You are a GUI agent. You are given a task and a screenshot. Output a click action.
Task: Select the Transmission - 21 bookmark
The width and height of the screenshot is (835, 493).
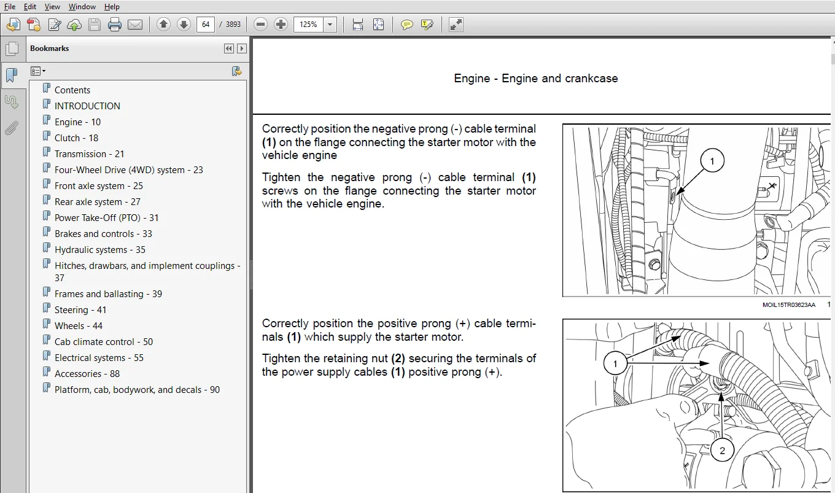pyautogui.click(x=90, y=153)
